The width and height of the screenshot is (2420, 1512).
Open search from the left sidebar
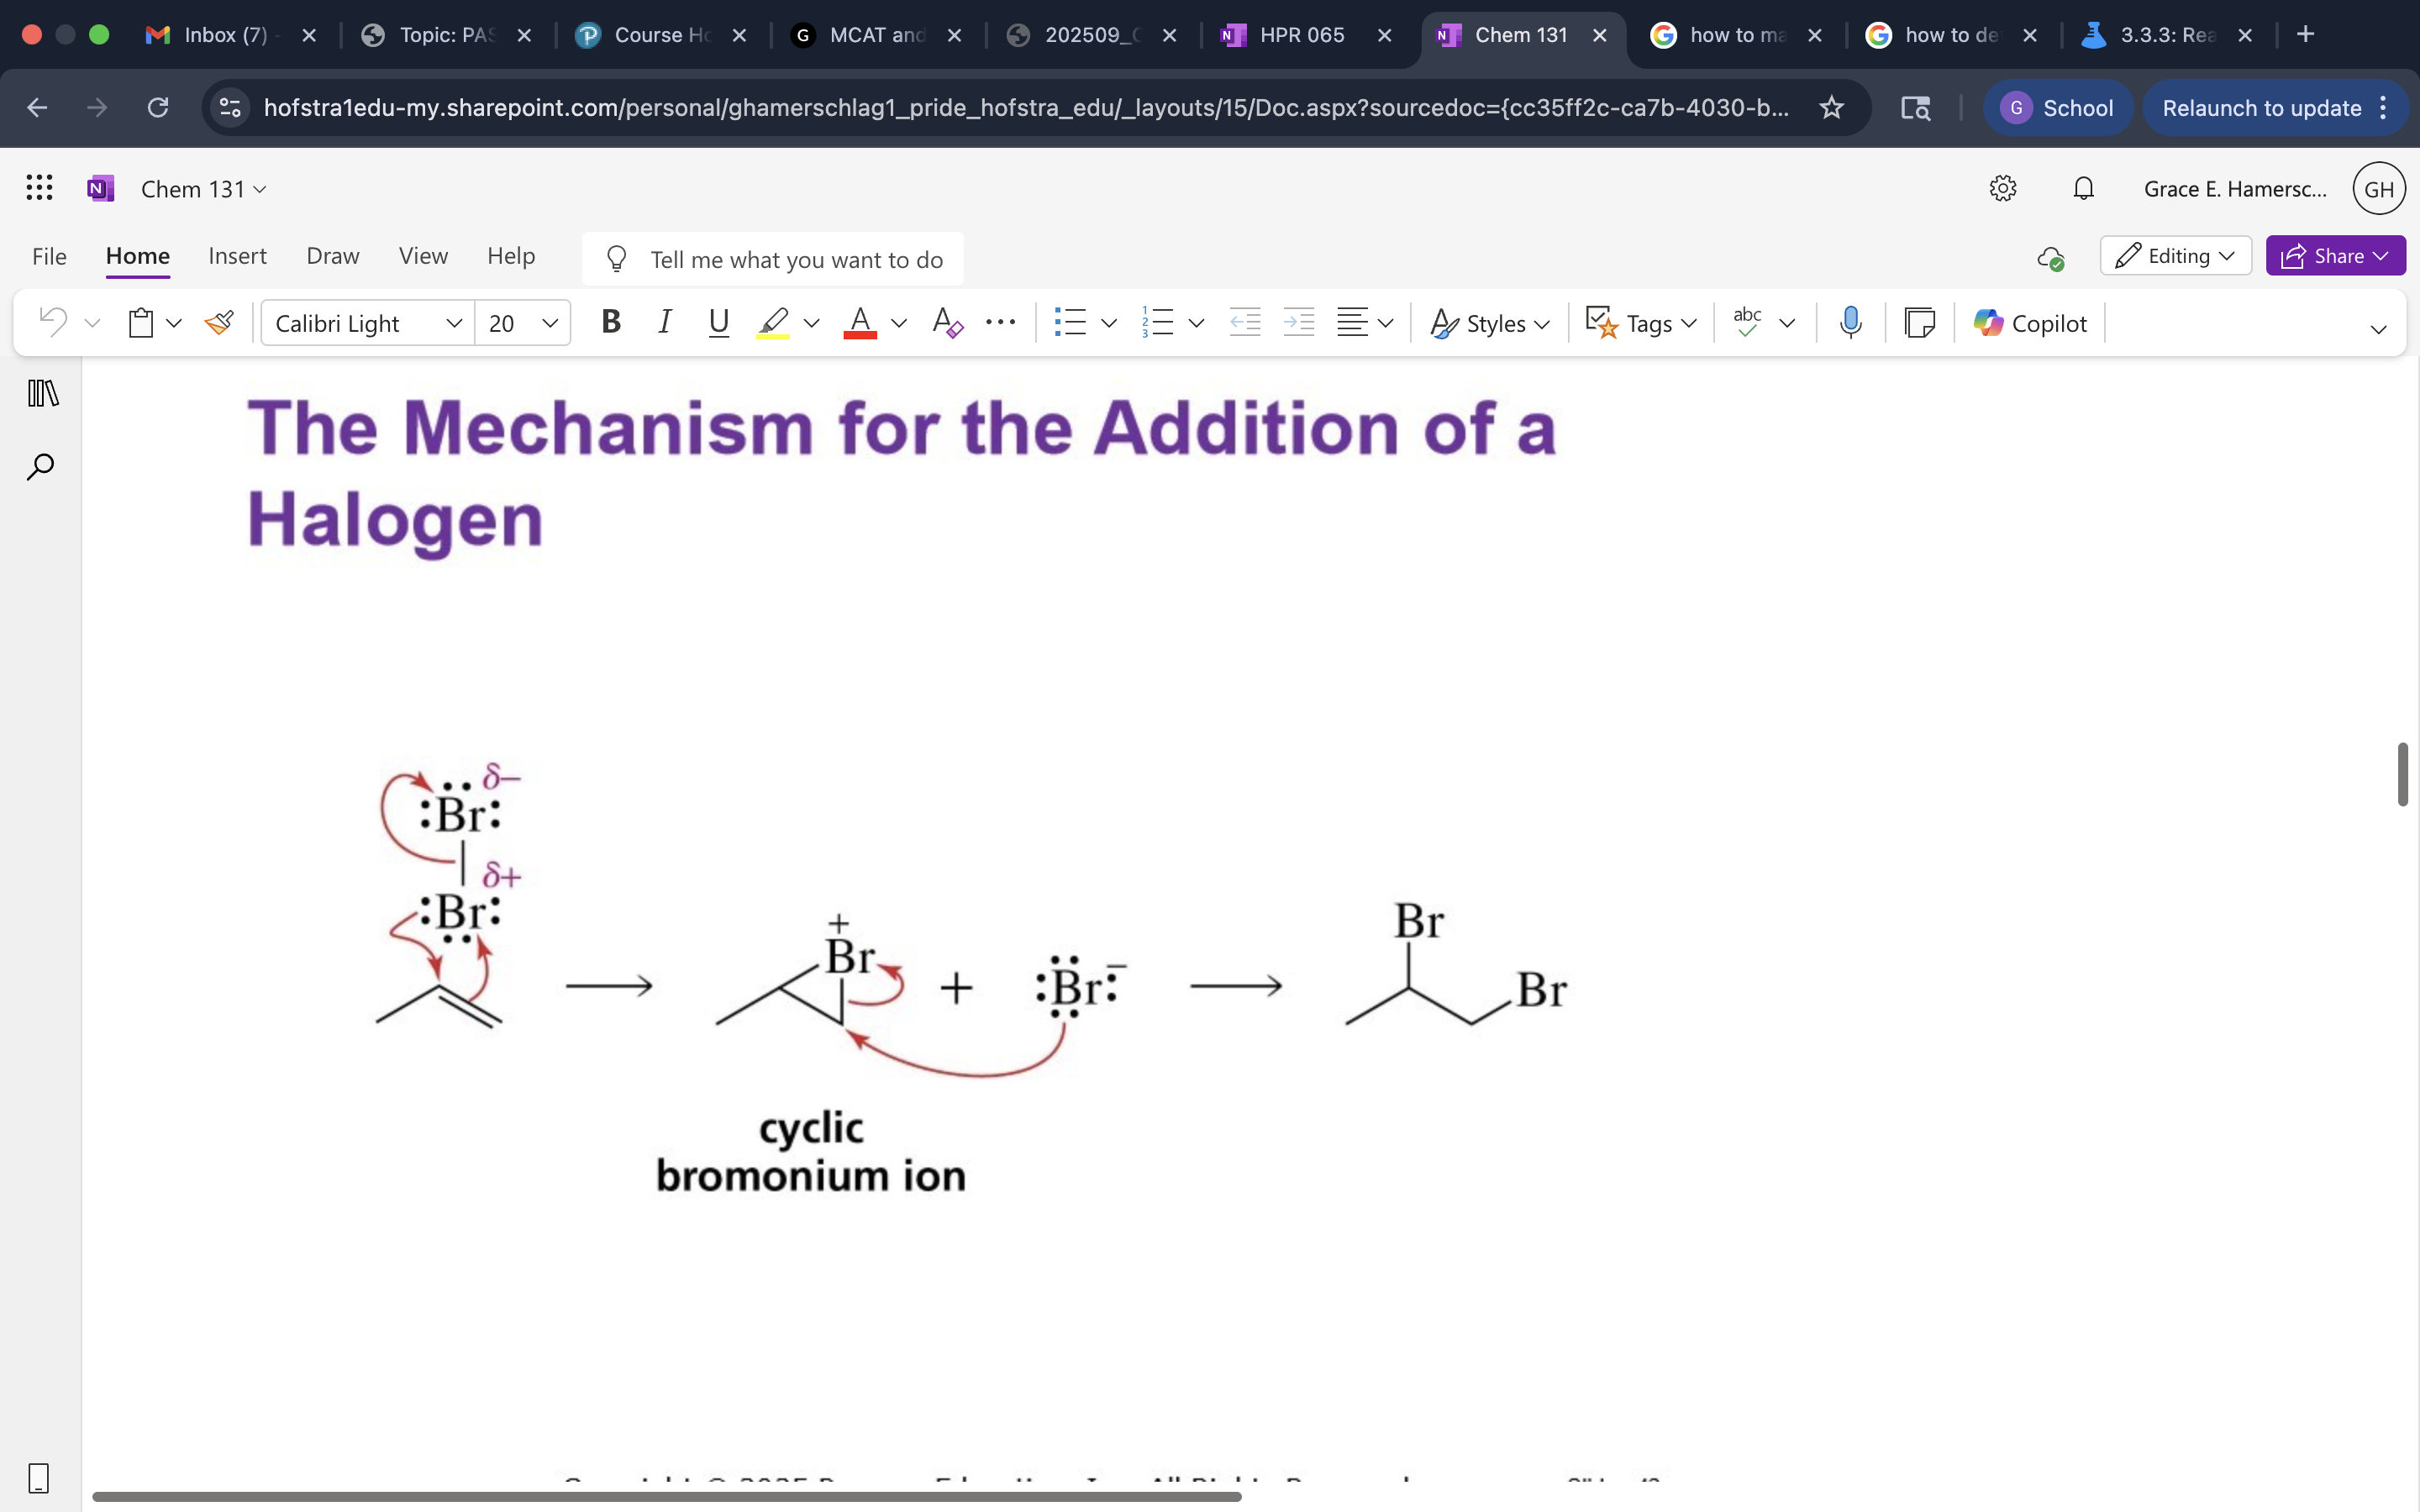pos(40,465)
